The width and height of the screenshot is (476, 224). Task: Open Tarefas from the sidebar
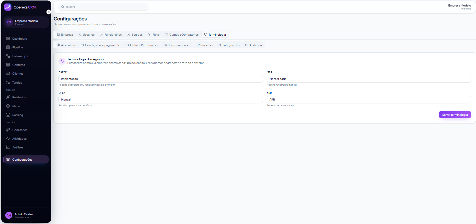click(x=26, y=82)
